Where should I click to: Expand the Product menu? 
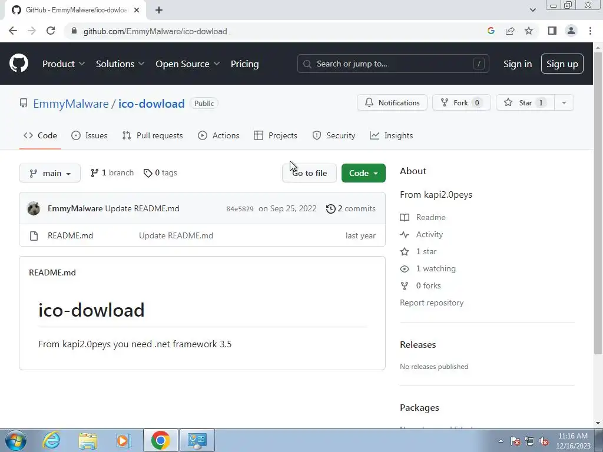pyautogui.click(x=64, y=64)
